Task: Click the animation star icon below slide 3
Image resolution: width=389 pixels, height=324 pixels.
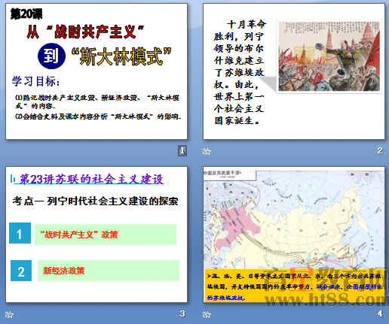Action: click(x=9, y=314)
